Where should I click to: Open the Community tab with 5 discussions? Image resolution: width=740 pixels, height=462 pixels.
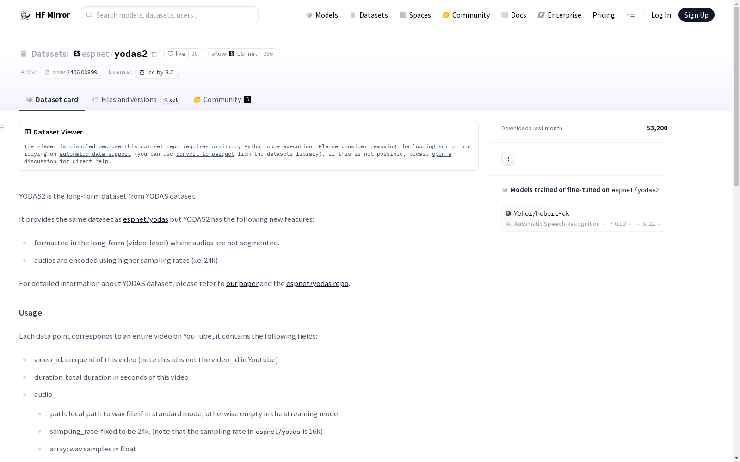point(222,99)
